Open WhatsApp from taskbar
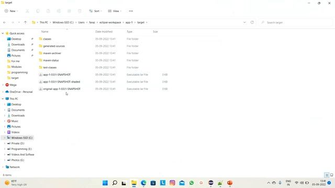 click(192, 183)
